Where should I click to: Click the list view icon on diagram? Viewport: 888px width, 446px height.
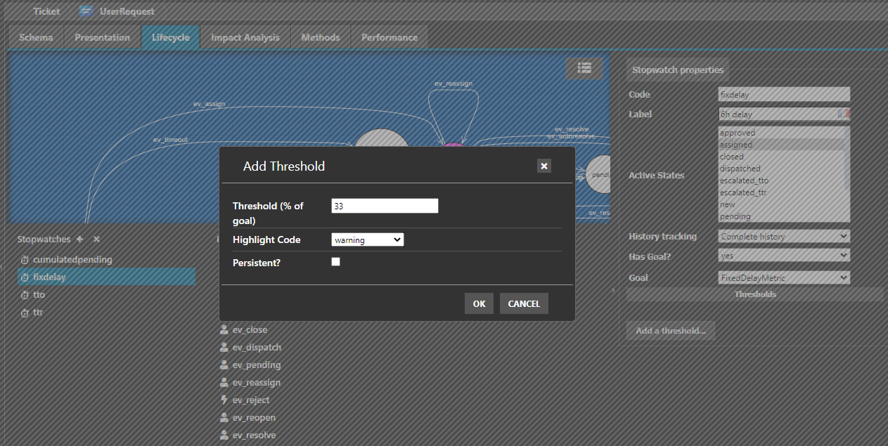(584, 67)
